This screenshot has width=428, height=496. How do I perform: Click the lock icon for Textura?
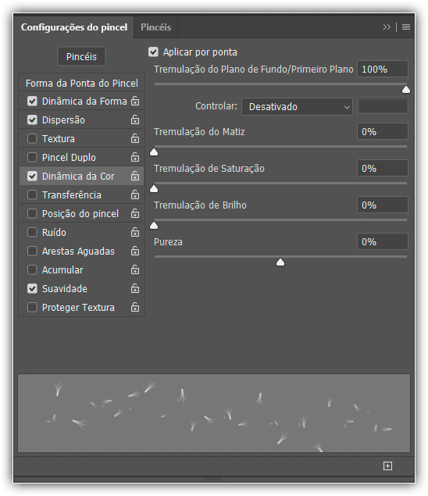(135, 138)
